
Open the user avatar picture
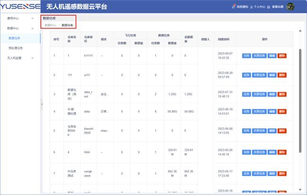pyautogui.click(x=291, y=6)
